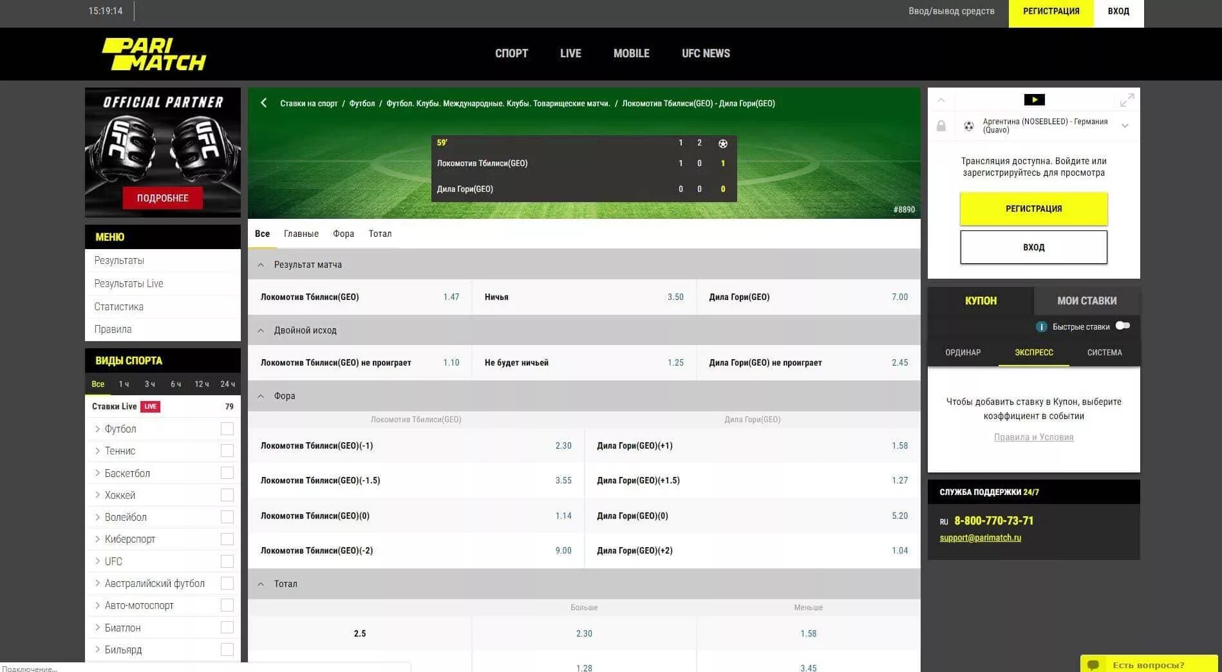
Task: Open the LIVE menu
Action: point(570,53)
